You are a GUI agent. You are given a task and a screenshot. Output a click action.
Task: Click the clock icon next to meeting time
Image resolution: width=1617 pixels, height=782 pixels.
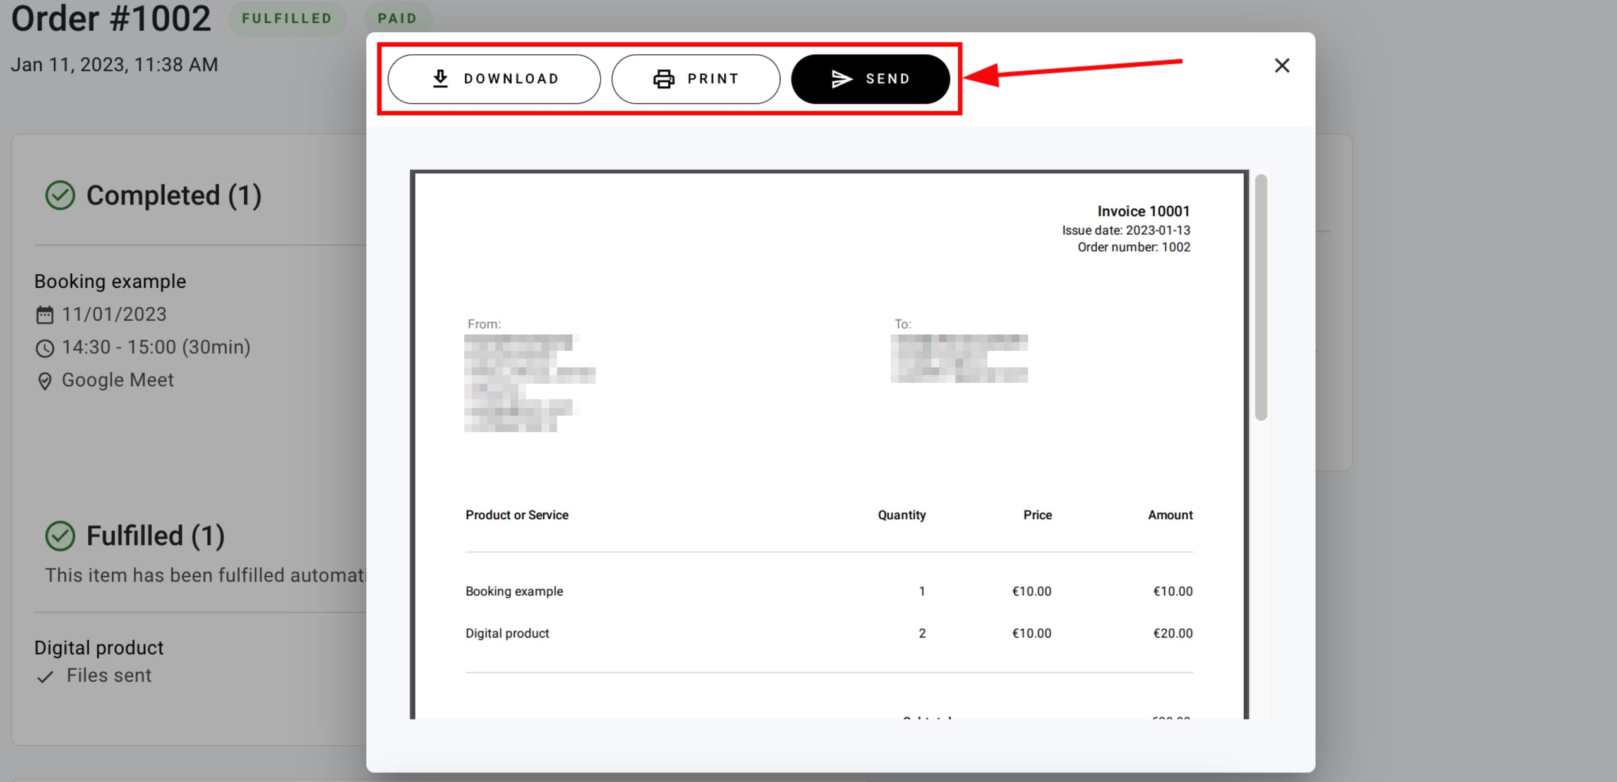44,347
